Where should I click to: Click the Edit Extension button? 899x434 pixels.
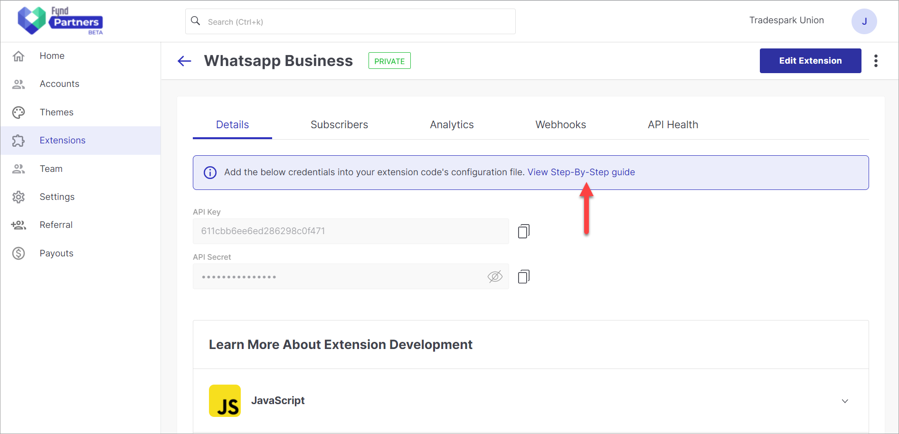click(810, 61)
